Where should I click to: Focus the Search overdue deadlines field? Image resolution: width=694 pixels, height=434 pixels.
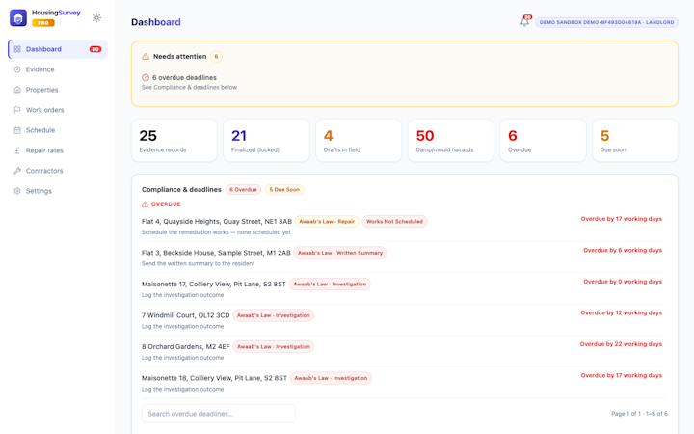point(219,414)
